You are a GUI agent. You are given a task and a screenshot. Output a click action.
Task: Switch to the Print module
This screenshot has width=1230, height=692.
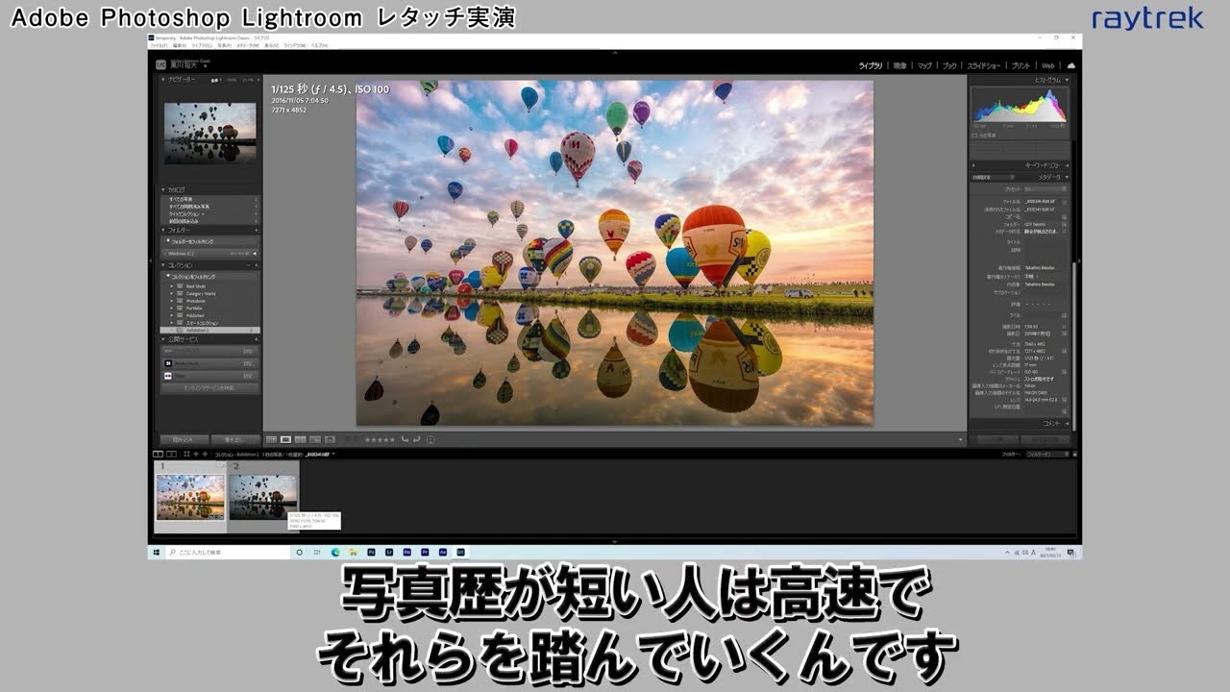[1021, 65]
